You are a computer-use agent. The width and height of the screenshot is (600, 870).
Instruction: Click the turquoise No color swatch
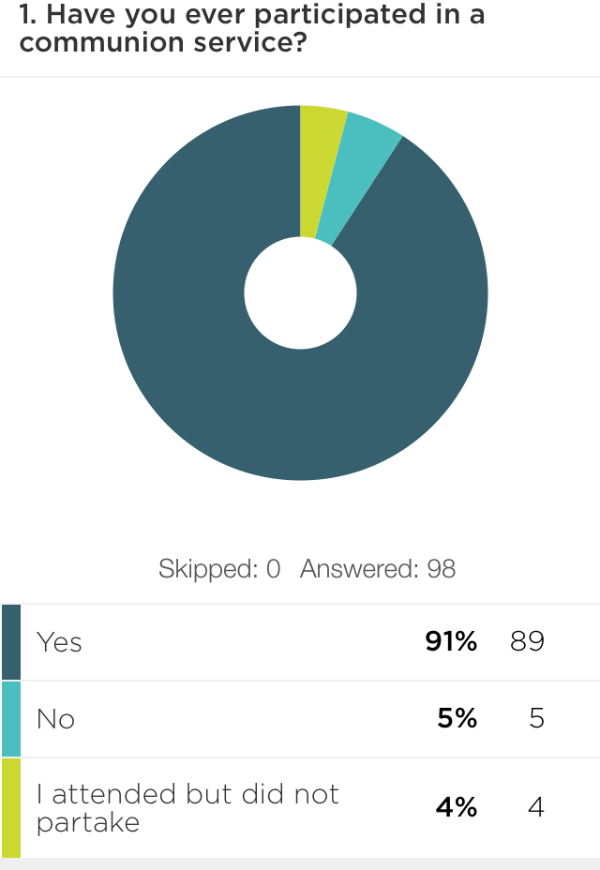(x=11, y=719)
